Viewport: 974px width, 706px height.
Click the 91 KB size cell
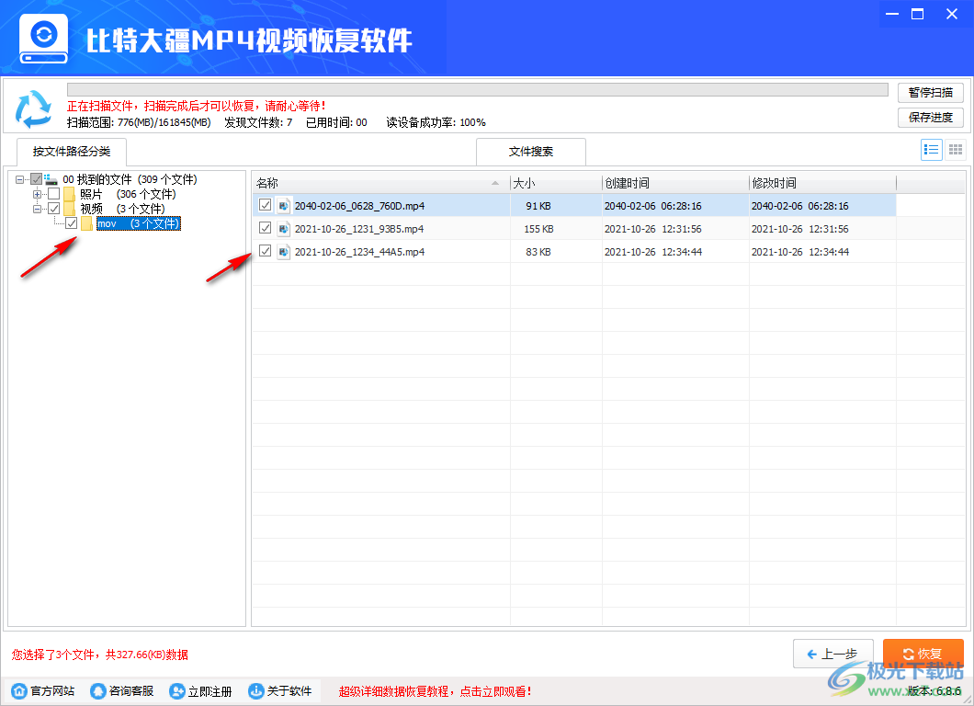coord(538,206)
